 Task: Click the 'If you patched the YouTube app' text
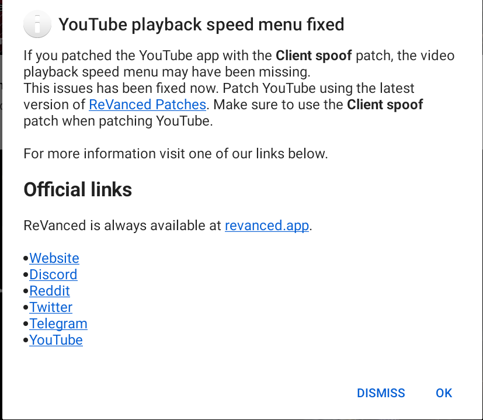coord(146,56)
